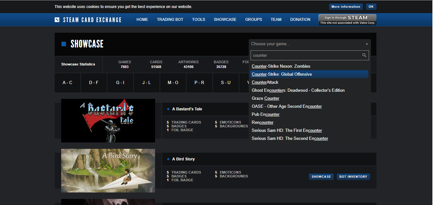Viewport: 434px width, 205px height.
Task: Select Showcase in the navigation bar
Action: [225, 20]
